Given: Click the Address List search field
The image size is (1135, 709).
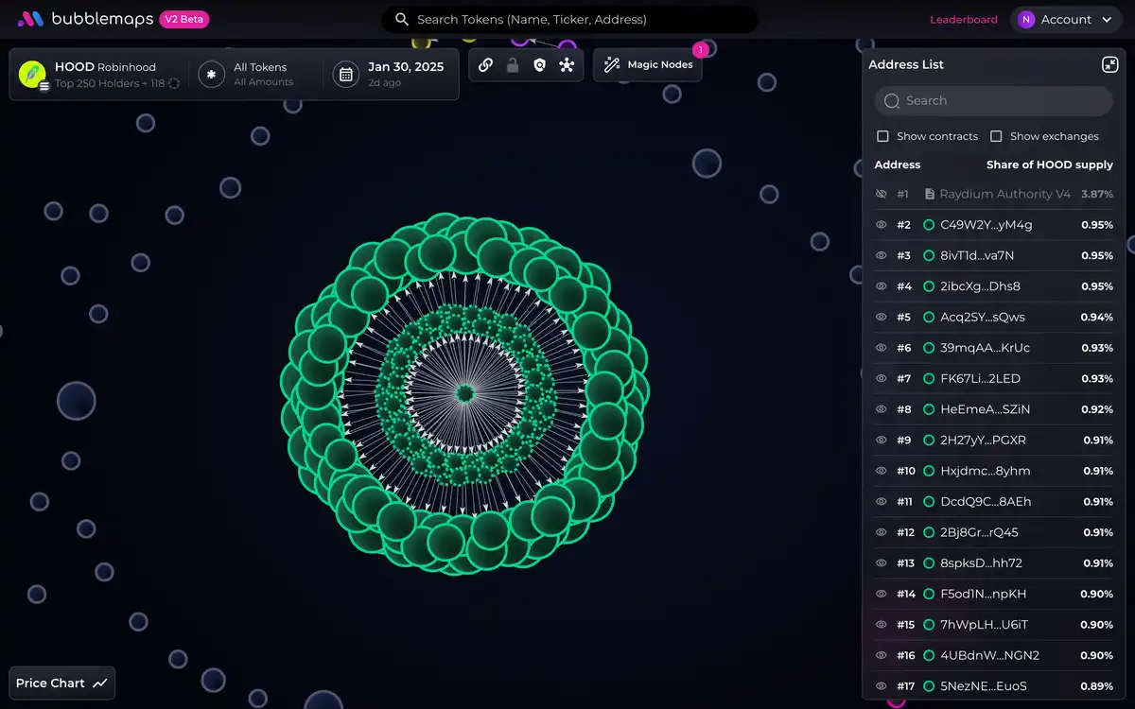Looking at the screenshot, I should pyautogui.click(x=993, y=100).
